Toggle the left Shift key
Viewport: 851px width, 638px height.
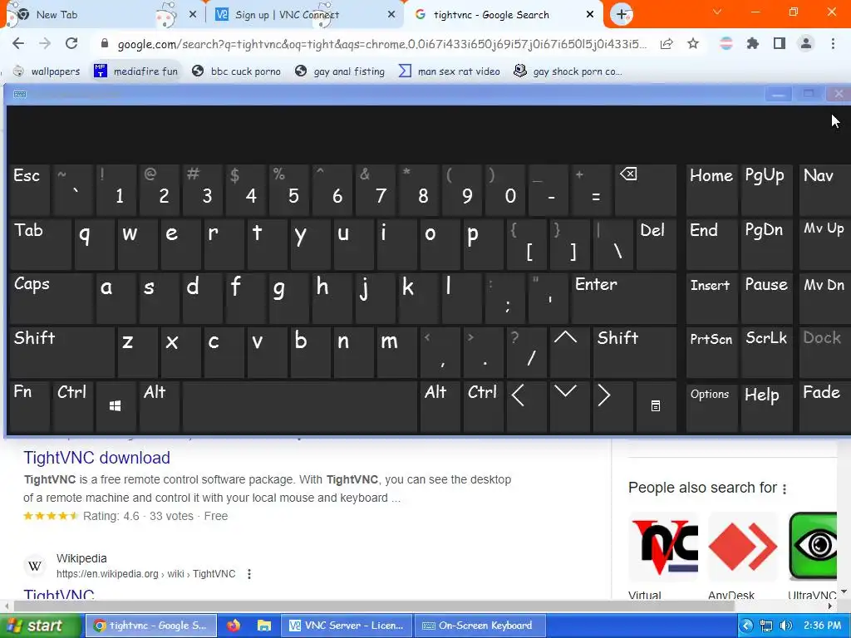tap(61, 352)
